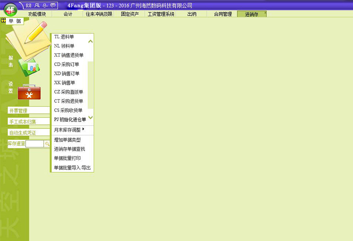Click the first small icon in the title bar

(x=29, y=5)
